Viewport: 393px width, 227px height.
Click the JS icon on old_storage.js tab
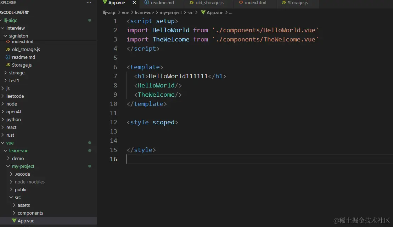click(191, 2)
